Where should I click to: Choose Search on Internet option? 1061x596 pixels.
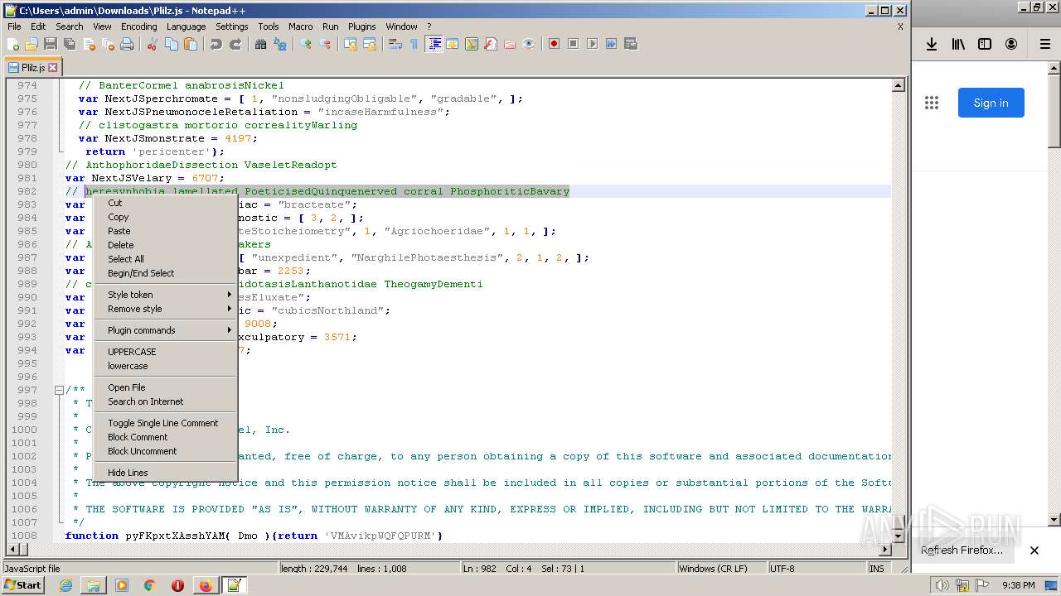click(165, 401)
